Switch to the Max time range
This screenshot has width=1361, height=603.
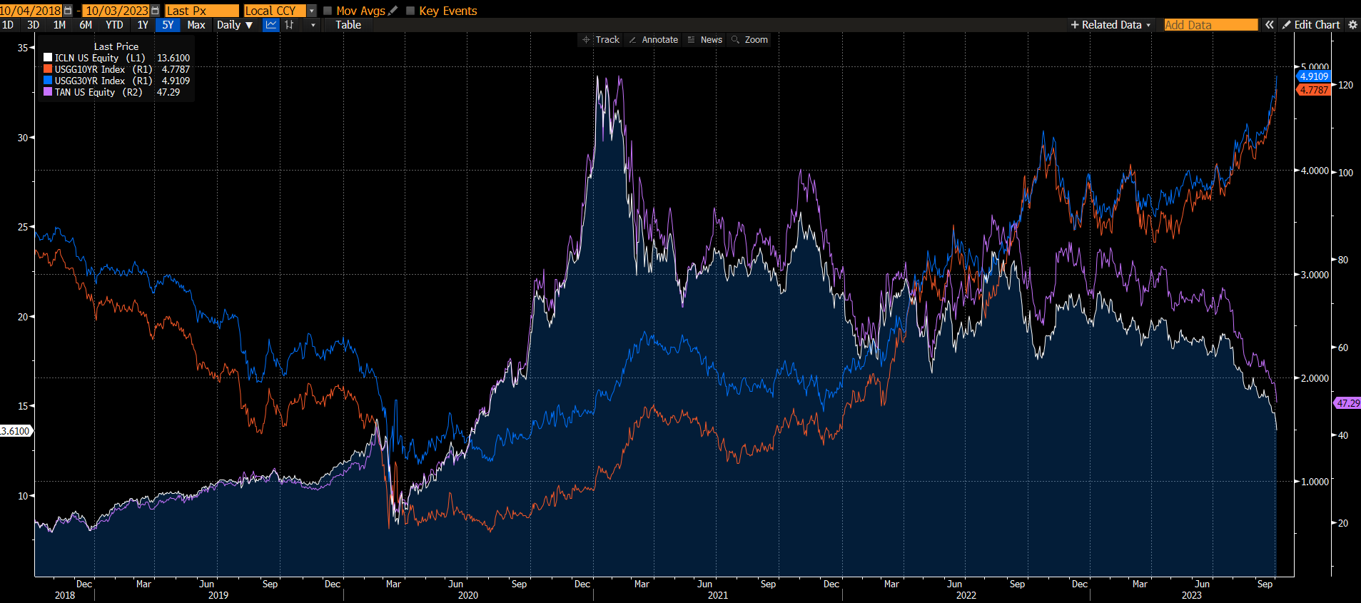click(x=196, y=25)
